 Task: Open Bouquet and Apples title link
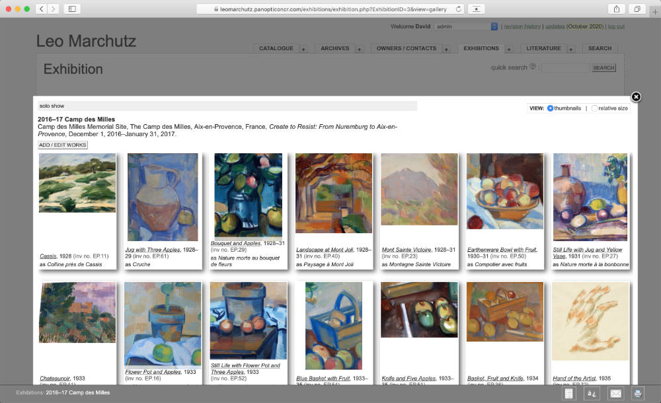236,243
